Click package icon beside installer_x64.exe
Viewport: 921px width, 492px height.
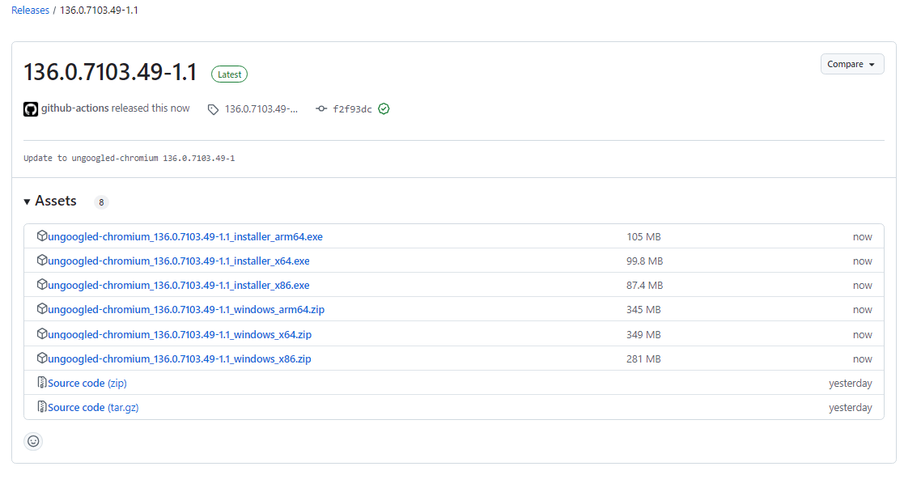42,260
